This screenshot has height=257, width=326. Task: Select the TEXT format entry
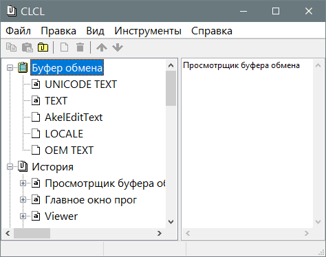(56, 101)
